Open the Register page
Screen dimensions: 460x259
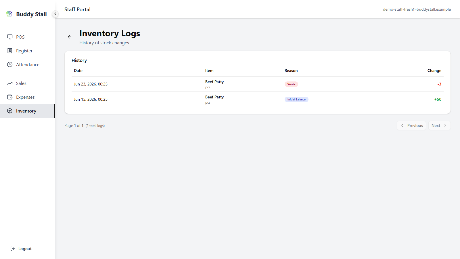(x=28, y=51)
